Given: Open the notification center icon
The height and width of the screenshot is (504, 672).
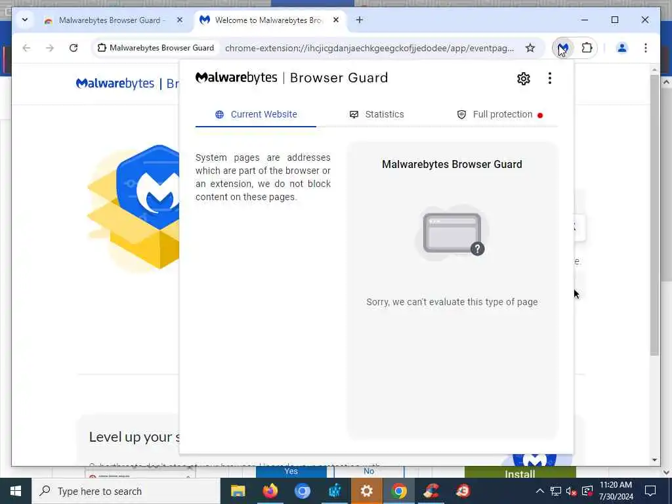Looking at the screenshot, I should pyautogui.click(x=650, y=491).
